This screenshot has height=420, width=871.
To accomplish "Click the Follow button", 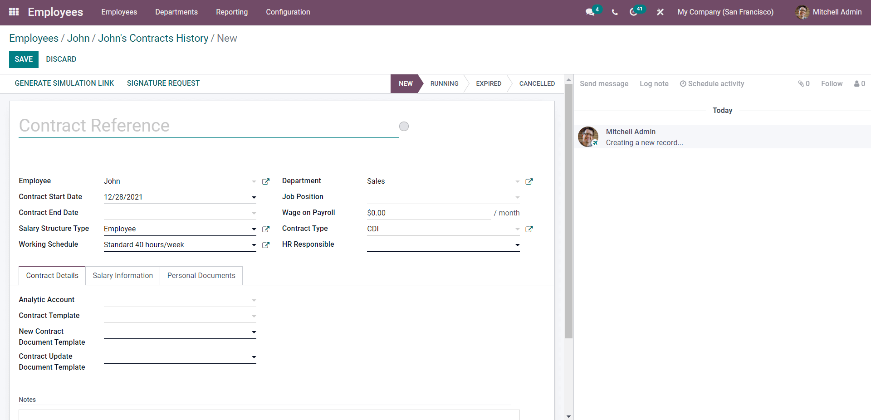I will pyautogui.click(x=832, y=83).
